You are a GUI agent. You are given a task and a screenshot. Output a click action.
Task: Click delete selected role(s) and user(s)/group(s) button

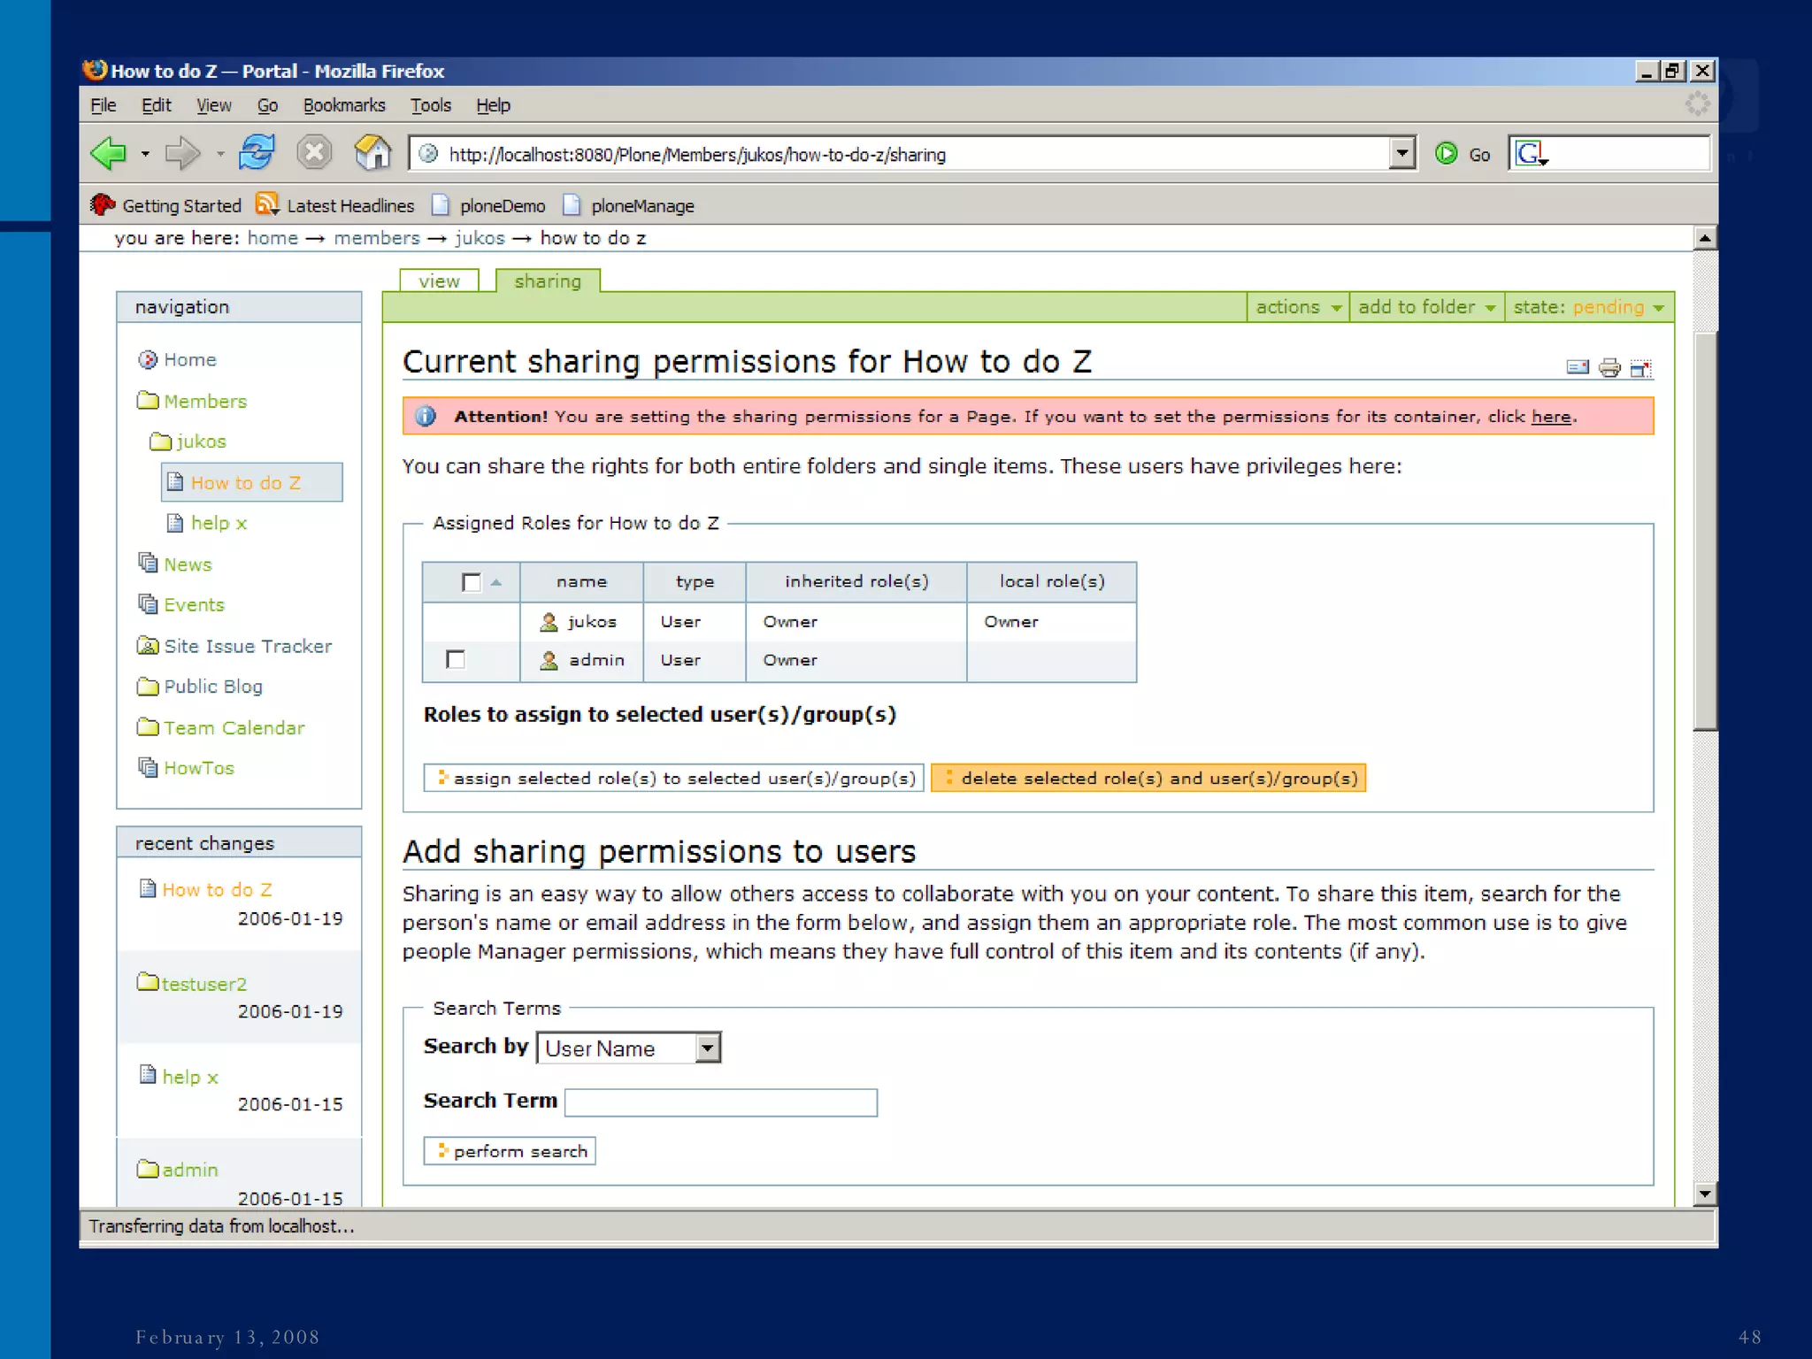coord(1148,778)
